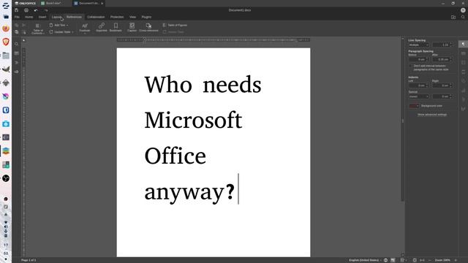The height and width of the screenshot is (263, 468).
Task: Click the ONLYOFFICE home tab
Action: pos(26,3)
